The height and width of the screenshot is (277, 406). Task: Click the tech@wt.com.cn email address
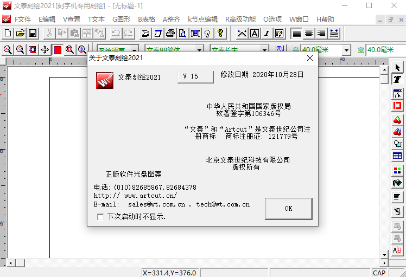point(223,204)
